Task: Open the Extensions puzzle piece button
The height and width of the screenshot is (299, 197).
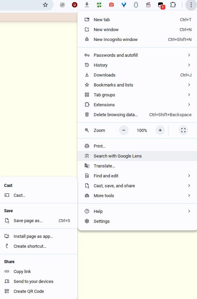Action: coord(173,4)
